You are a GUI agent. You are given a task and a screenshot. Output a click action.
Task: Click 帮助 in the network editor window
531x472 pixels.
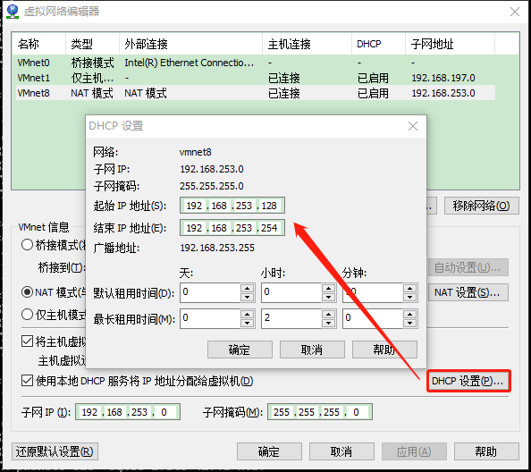click(x=486, y=451)
